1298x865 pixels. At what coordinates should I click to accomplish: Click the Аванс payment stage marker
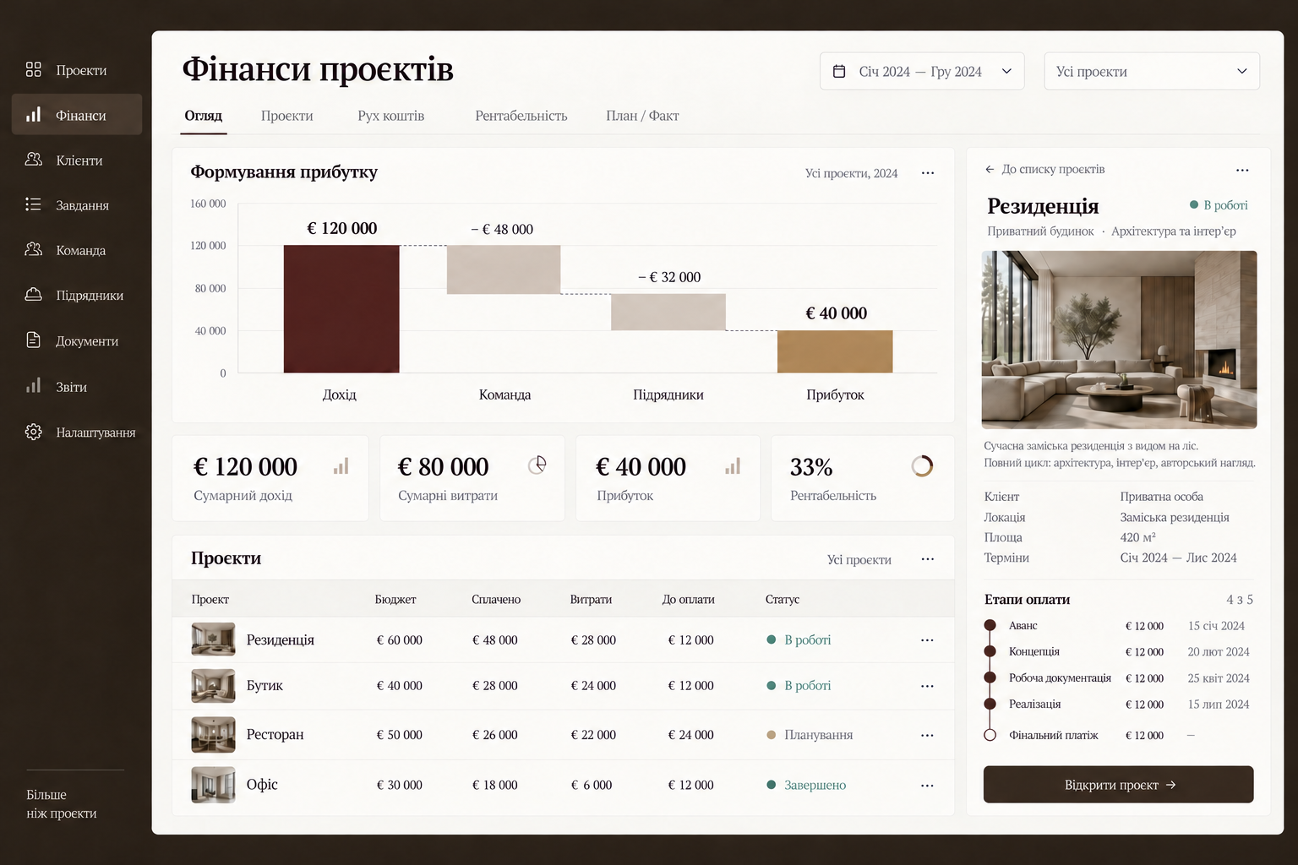[x=990, y=625]
